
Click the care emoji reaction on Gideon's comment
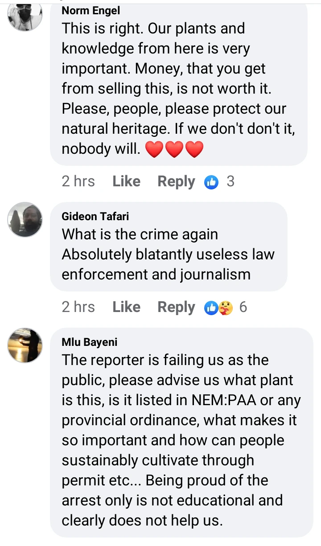coord(226,308)
